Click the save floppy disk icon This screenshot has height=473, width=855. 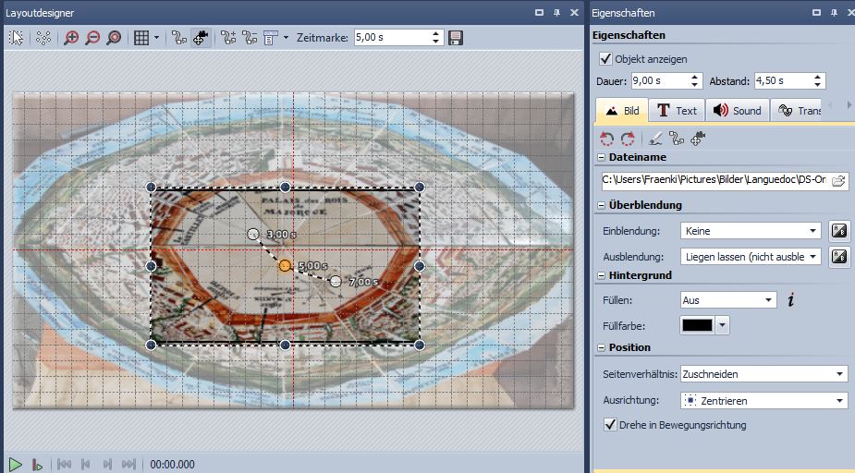tap(456, 38)
